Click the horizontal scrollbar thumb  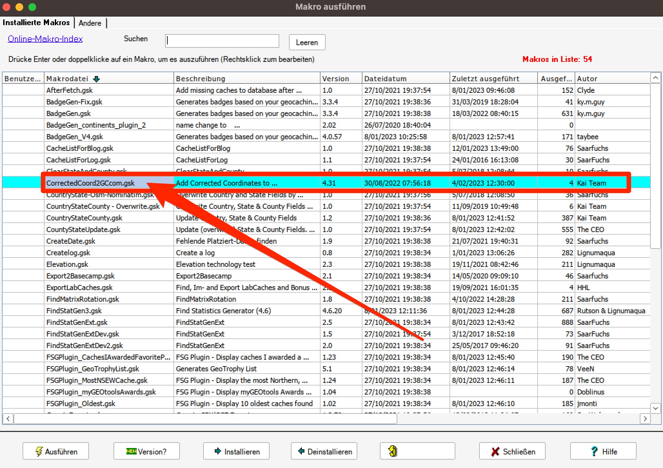tap(205, 419)
